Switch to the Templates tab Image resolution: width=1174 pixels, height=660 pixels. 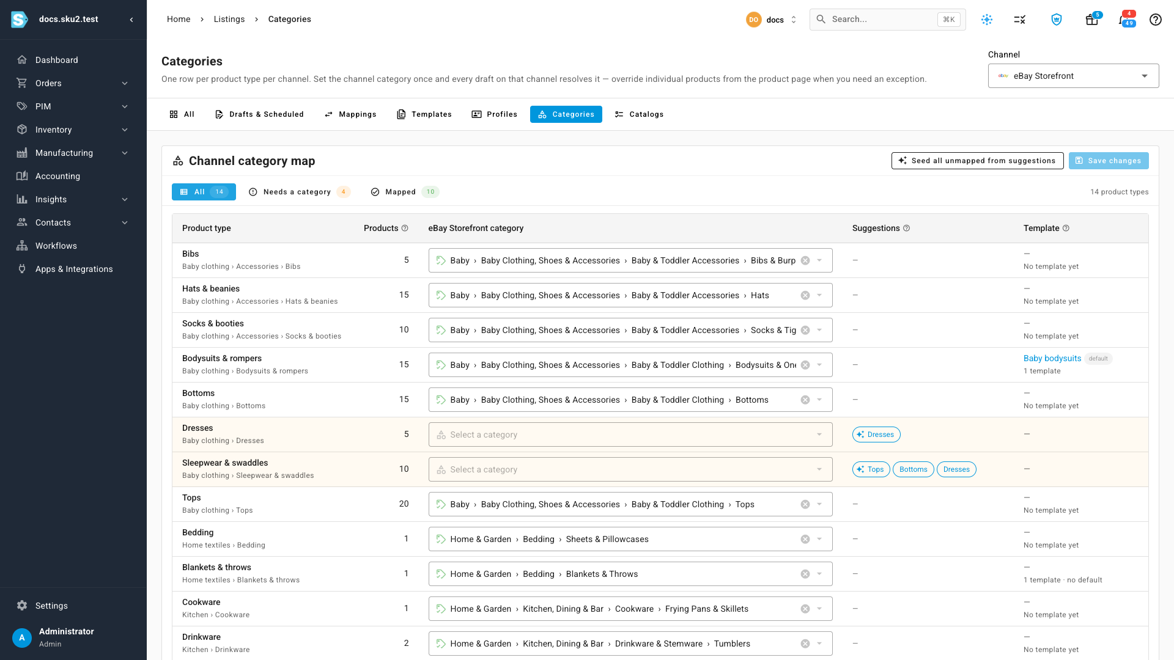424,114
